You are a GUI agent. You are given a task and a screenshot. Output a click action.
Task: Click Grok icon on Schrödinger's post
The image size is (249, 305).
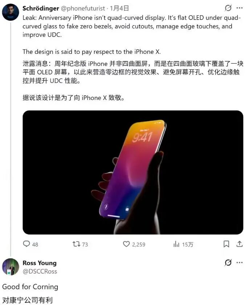pyautogui.click(x=228, y=8)
